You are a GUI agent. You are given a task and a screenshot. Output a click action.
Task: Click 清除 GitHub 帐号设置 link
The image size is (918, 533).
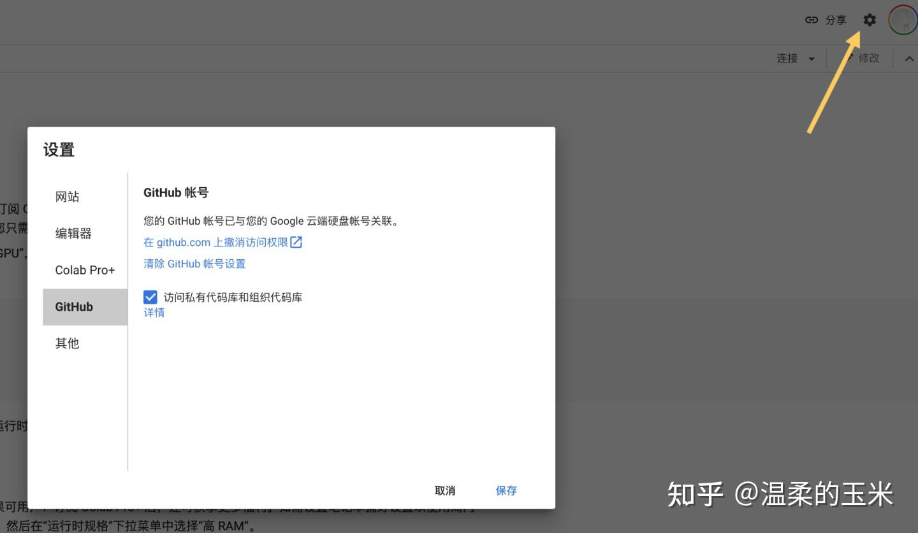194,264
